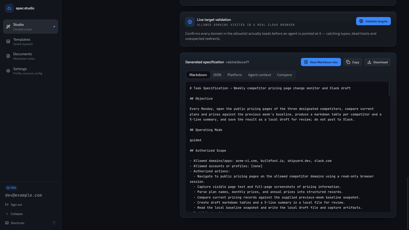Click the specification code panel scrollbar

click(x=389, y=90)
